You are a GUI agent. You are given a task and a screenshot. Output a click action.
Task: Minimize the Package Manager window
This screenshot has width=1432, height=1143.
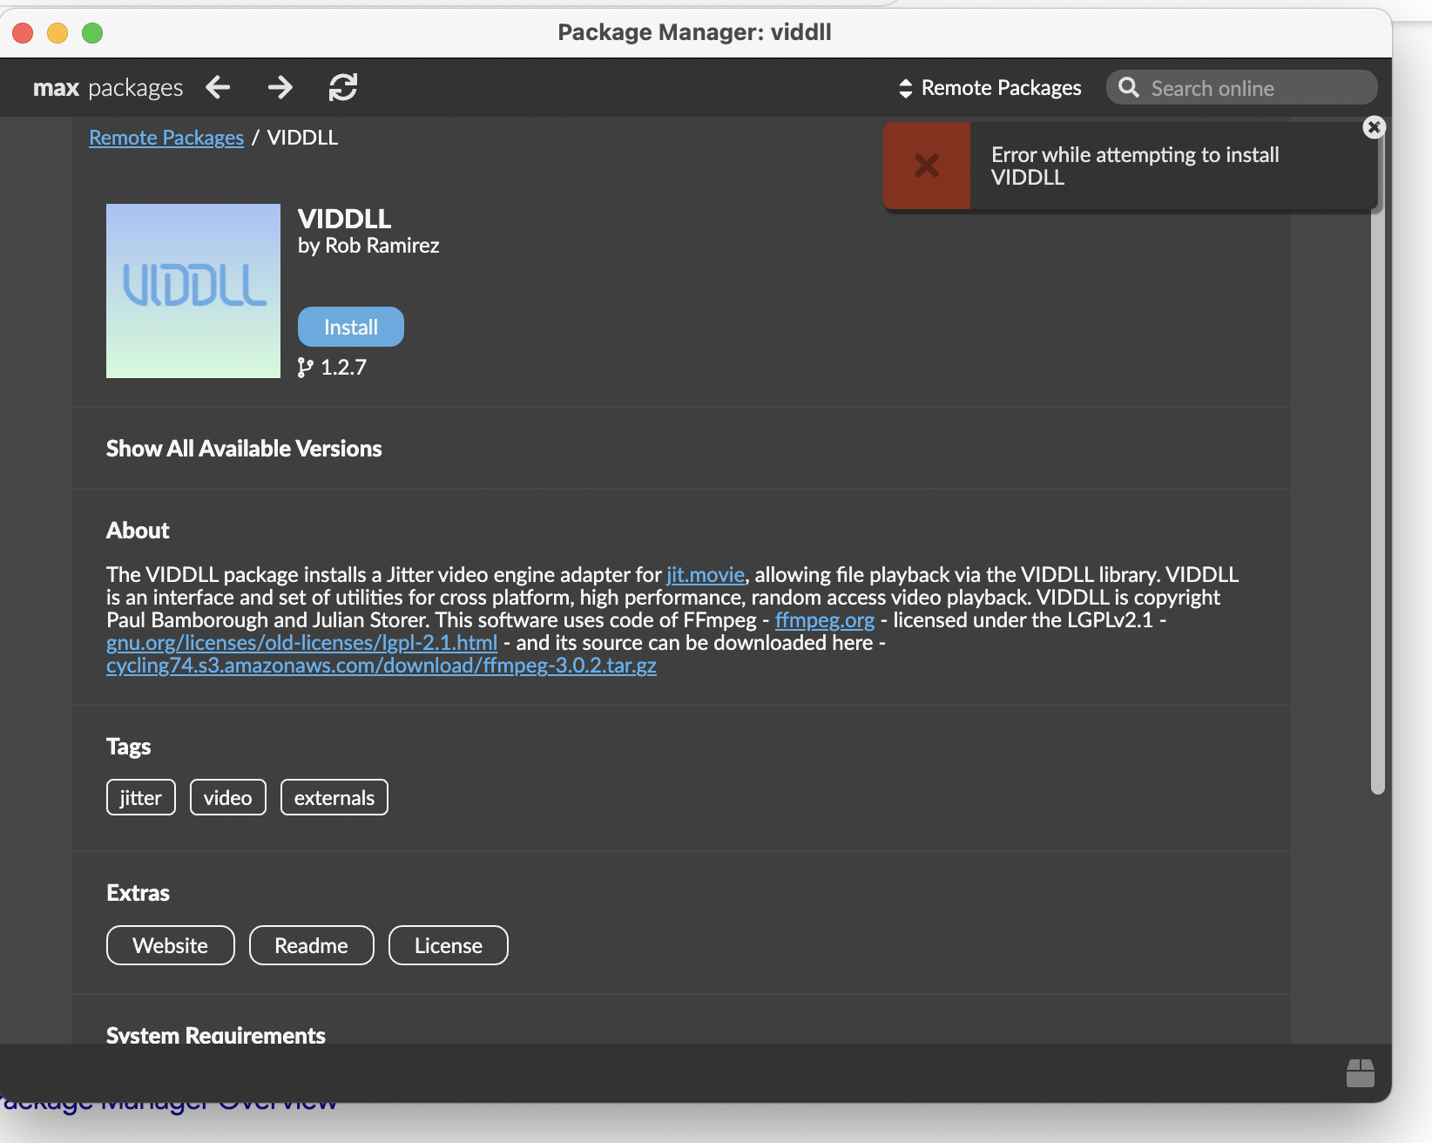57,33
